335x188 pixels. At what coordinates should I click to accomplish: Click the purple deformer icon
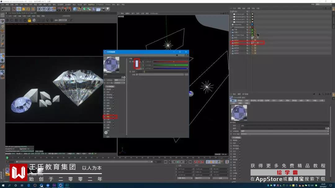tap(94, 9)
